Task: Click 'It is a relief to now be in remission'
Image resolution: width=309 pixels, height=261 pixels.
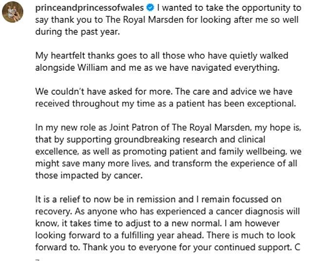Action: click(115, 200)
